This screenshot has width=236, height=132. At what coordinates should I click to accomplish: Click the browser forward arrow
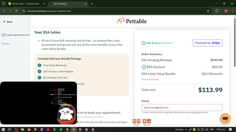[10, 11]
